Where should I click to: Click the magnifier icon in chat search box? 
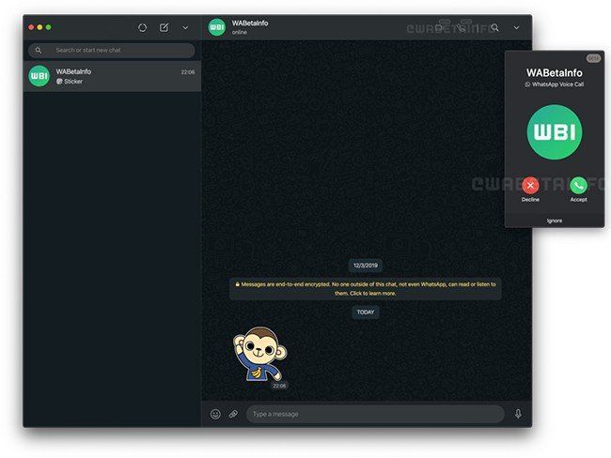(x=39, y=50)
